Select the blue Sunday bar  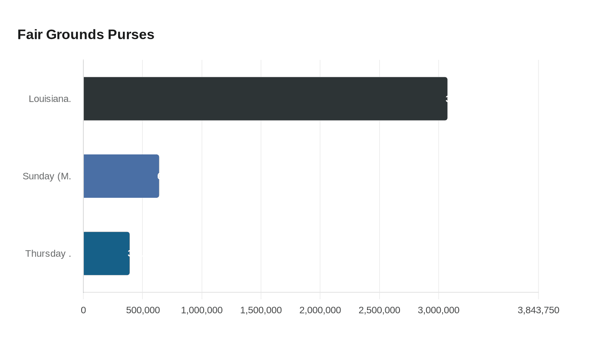click(x=121, y=176)
